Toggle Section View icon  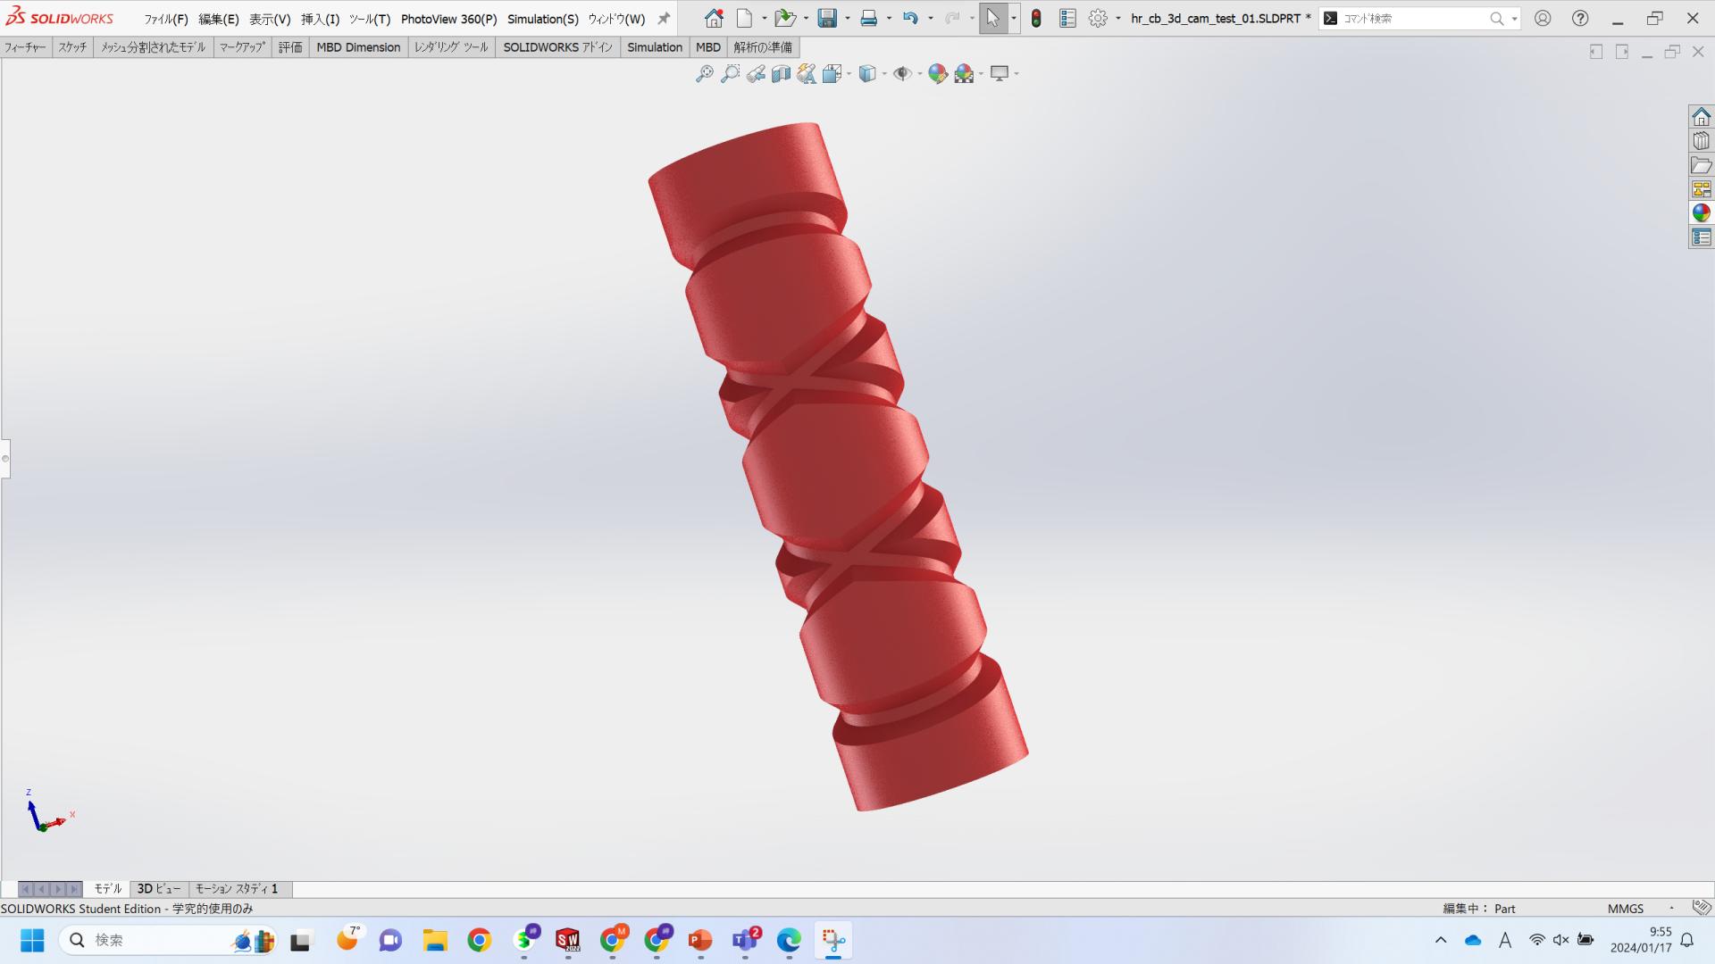781,74
